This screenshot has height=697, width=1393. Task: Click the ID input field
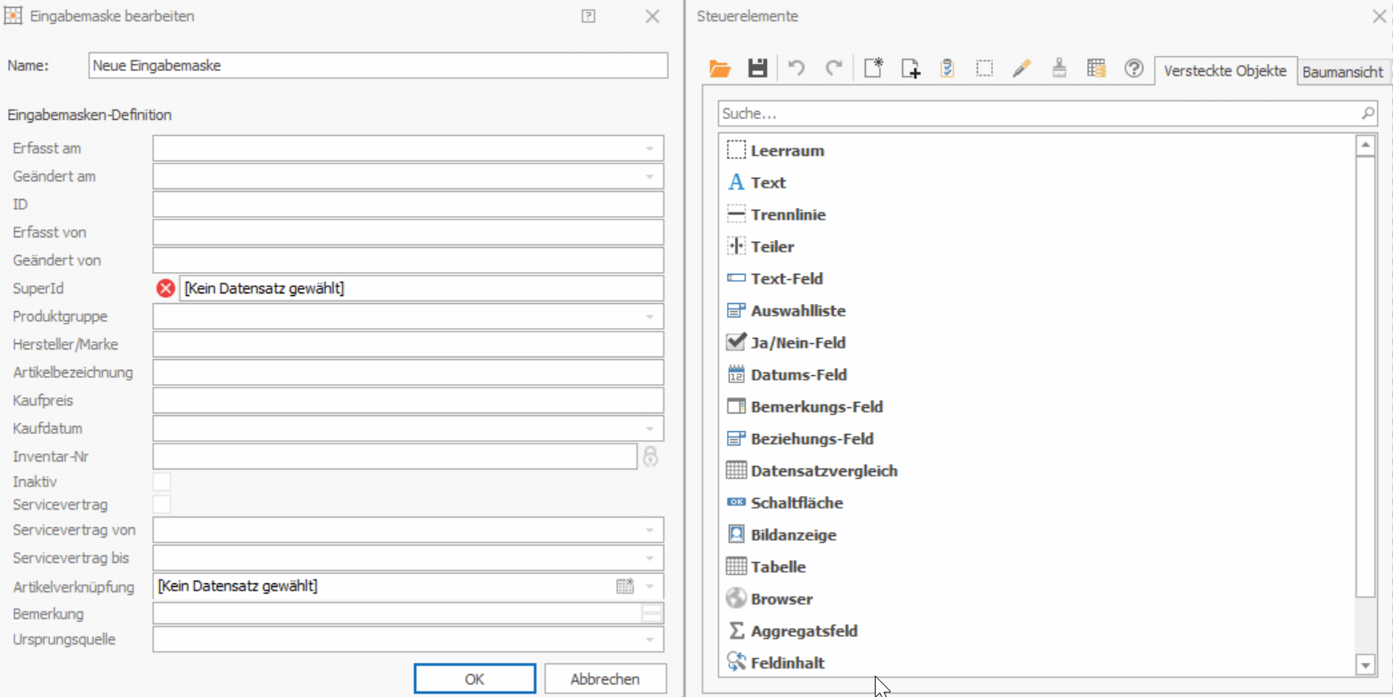click(408, 204)
